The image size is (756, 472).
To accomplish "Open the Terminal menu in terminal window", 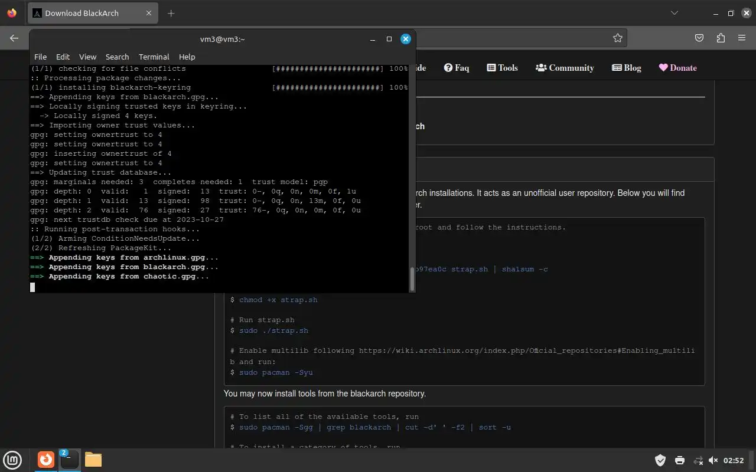I will pyautogui.click(x=154, y=57).
